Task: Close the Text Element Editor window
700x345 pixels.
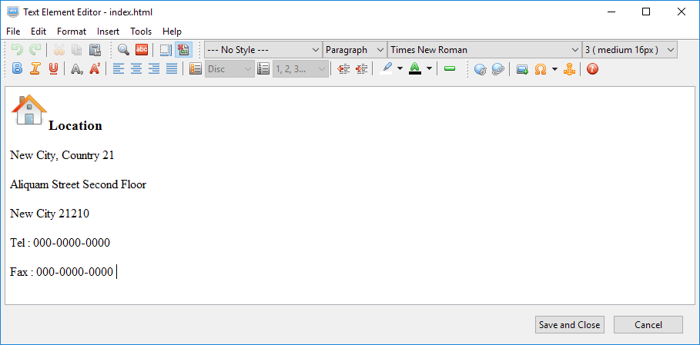Action: (x=682, y=12)
